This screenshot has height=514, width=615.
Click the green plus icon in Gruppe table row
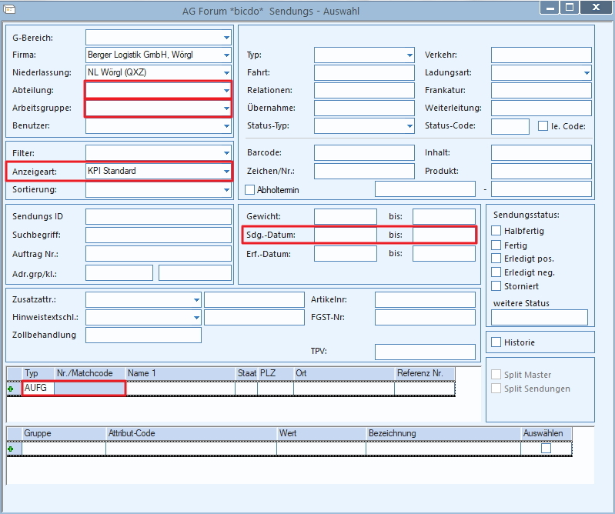(x=11, y=449)
